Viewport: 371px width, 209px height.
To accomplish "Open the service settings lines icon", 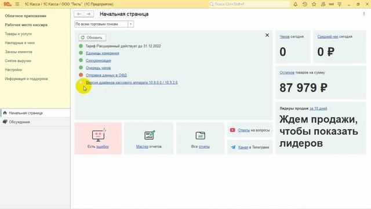I will (x=340, y=4).
